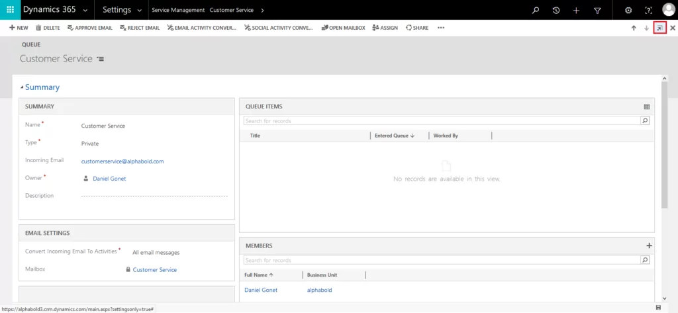Open advanced find filter icon
Screen dimensions: 678x313
point(597,11)
